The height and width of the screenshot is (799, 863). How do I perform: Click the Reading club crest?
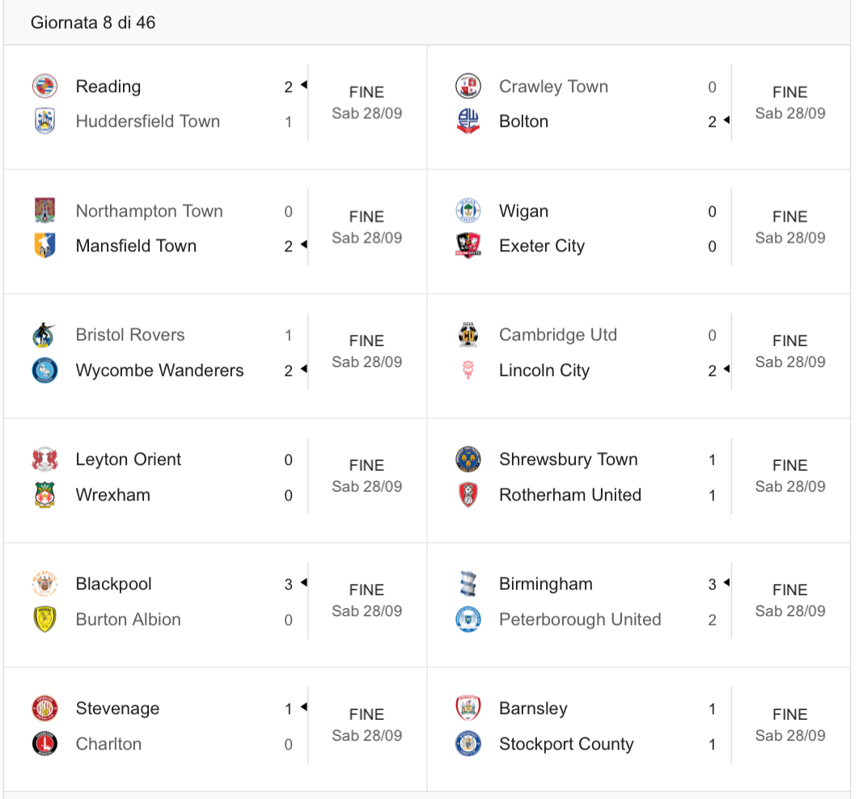pos(44,87)
